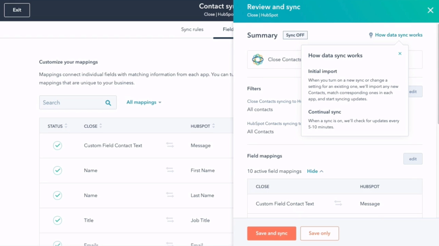Click Custom Field Contact Text in main table
The image size is (439, 246).
(113, 145)
